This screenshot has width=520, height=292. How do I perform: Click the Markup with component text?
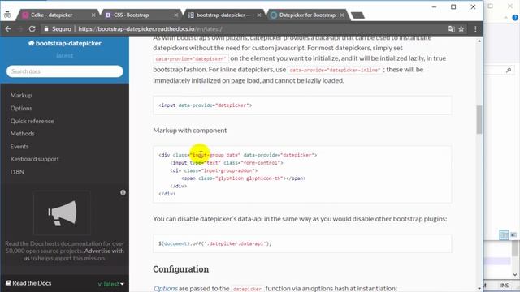point(190,131)
